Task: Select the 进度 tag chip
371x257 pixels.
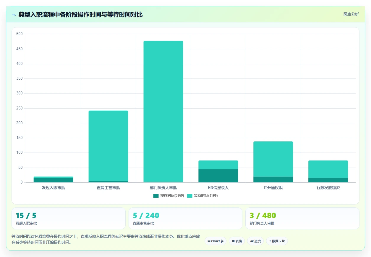Action: pos(255,241)
